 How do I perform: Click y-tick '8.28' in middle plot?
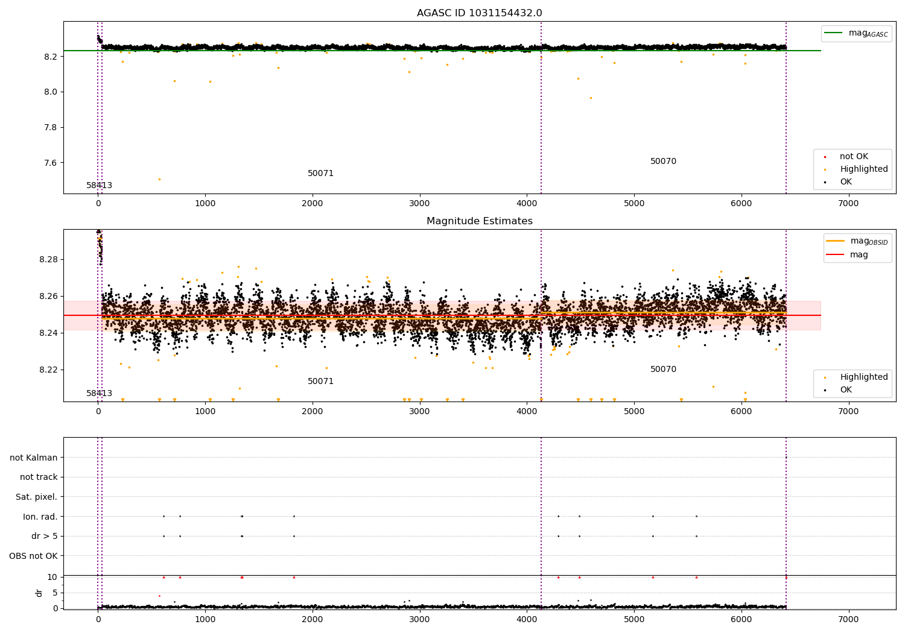coord(48,260)
